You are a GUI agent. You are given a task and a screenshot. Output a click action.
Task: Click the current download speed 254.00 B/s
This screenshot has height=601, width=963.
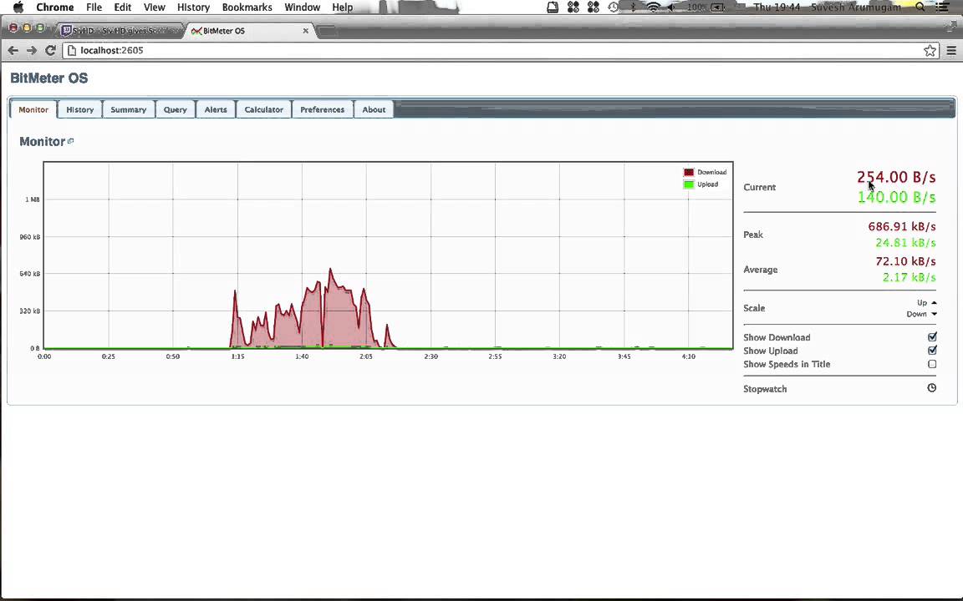[x=896, y=177]
